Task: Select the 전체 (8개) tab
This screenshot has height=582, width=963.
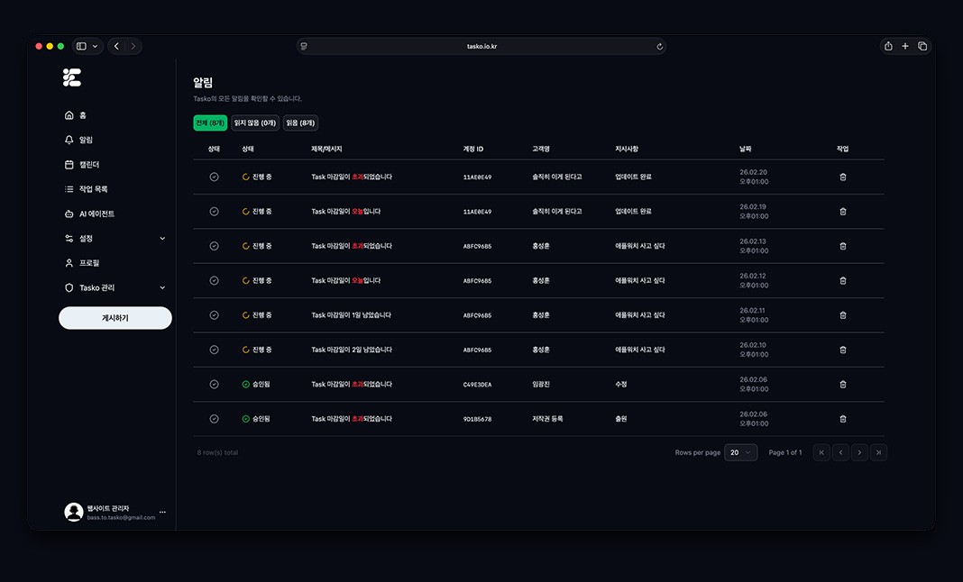Action: [x=210, y=123]
